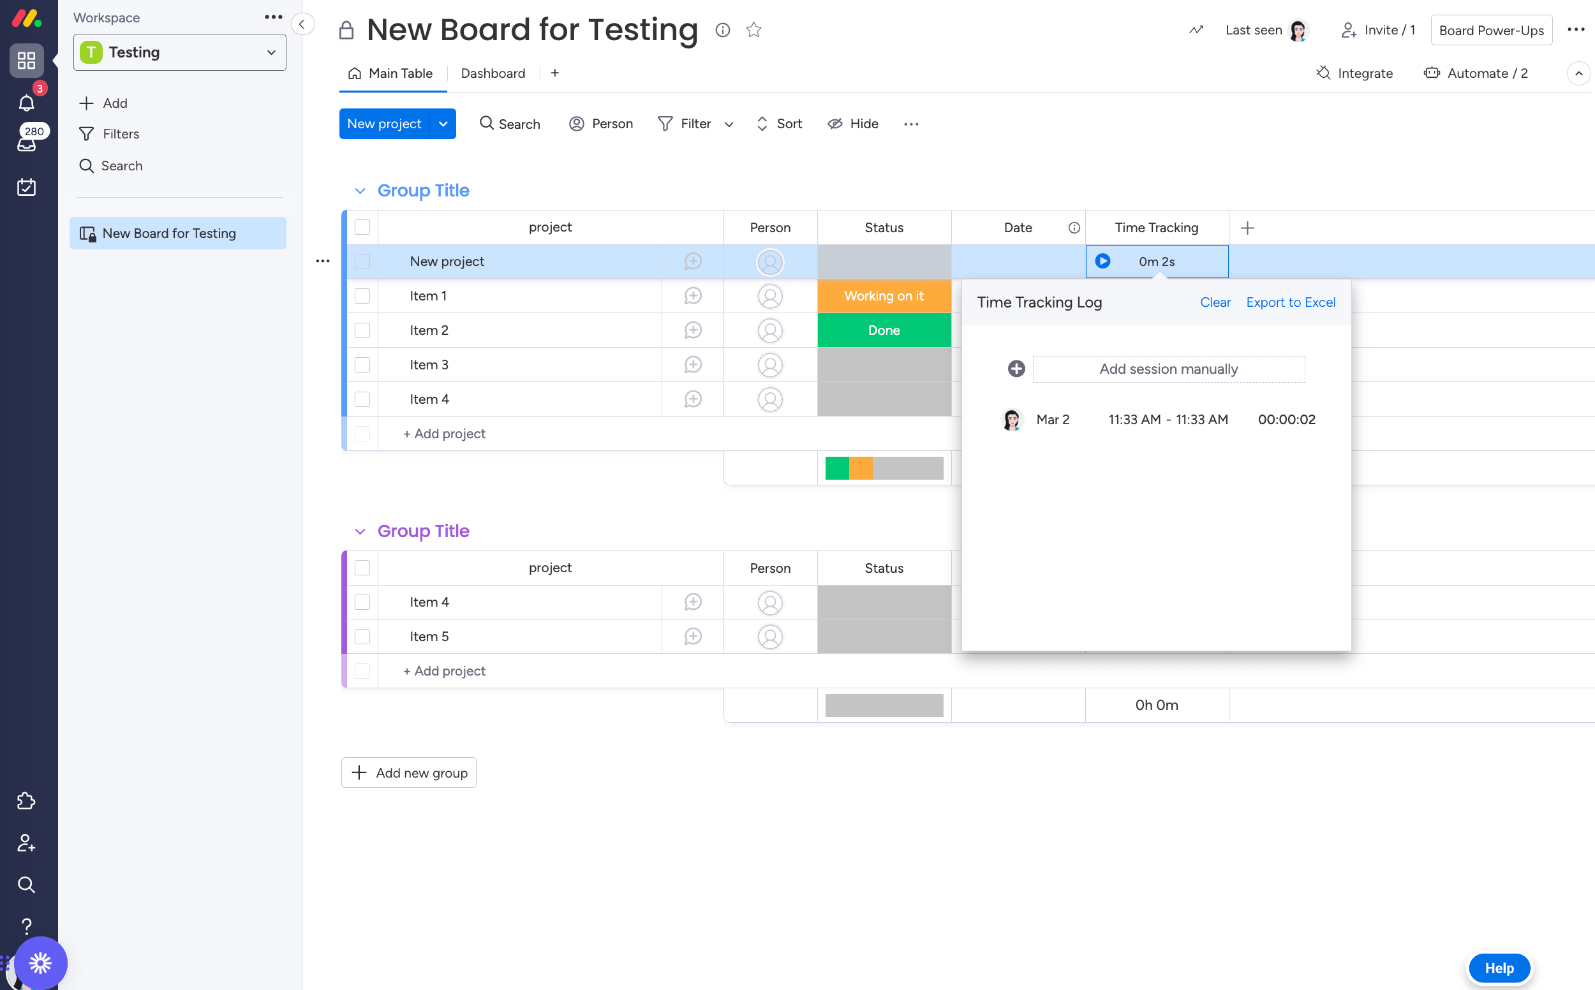
Task: Switch to the Dashboard tab
Action: coord(493,73)
